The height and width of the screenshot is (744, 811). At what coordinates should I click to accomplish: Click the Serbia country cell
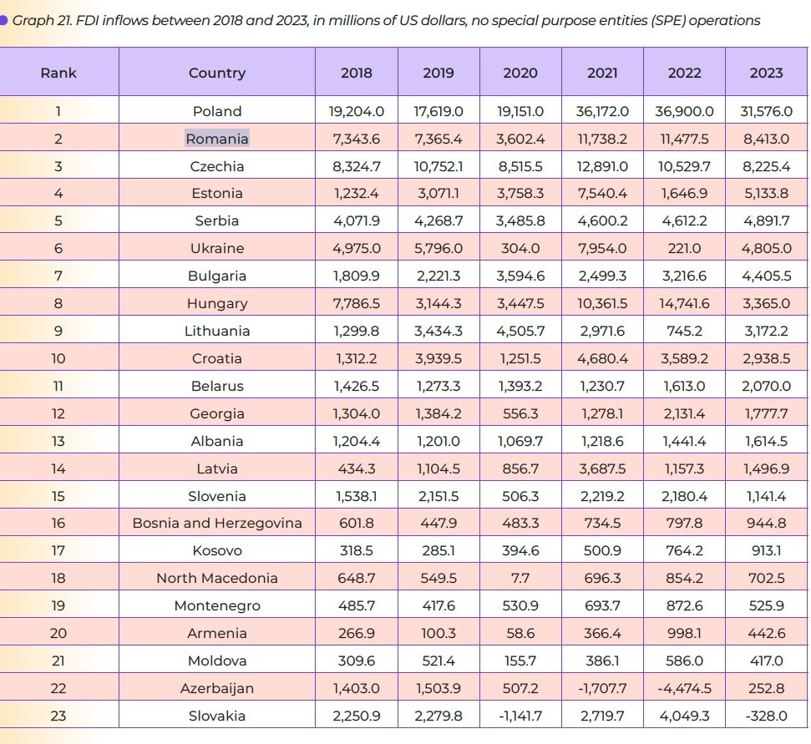click(x=217, y=220)
